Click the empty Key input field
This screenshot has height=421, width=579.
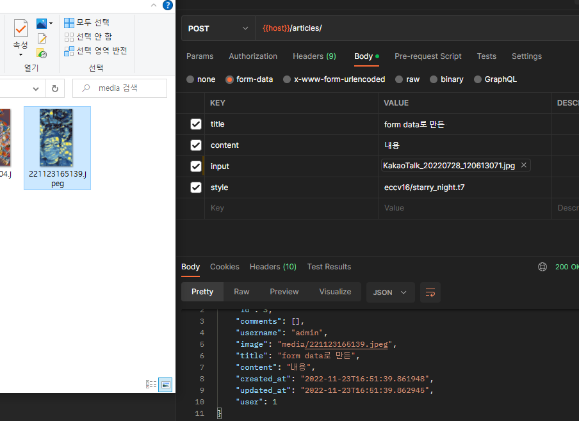click(291, 208)
